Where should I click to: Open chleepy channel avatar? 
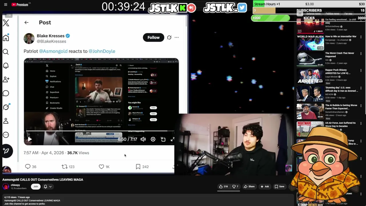tap(5, 187)
